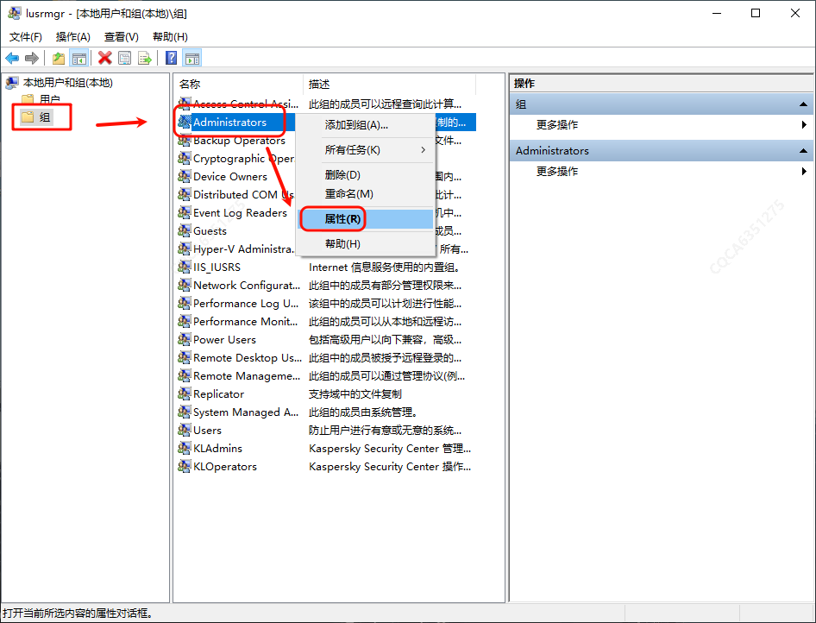Screen dimensions: 816x623
Task: Collapse the Administrators section in actions pane
Action: coord(803,150)
